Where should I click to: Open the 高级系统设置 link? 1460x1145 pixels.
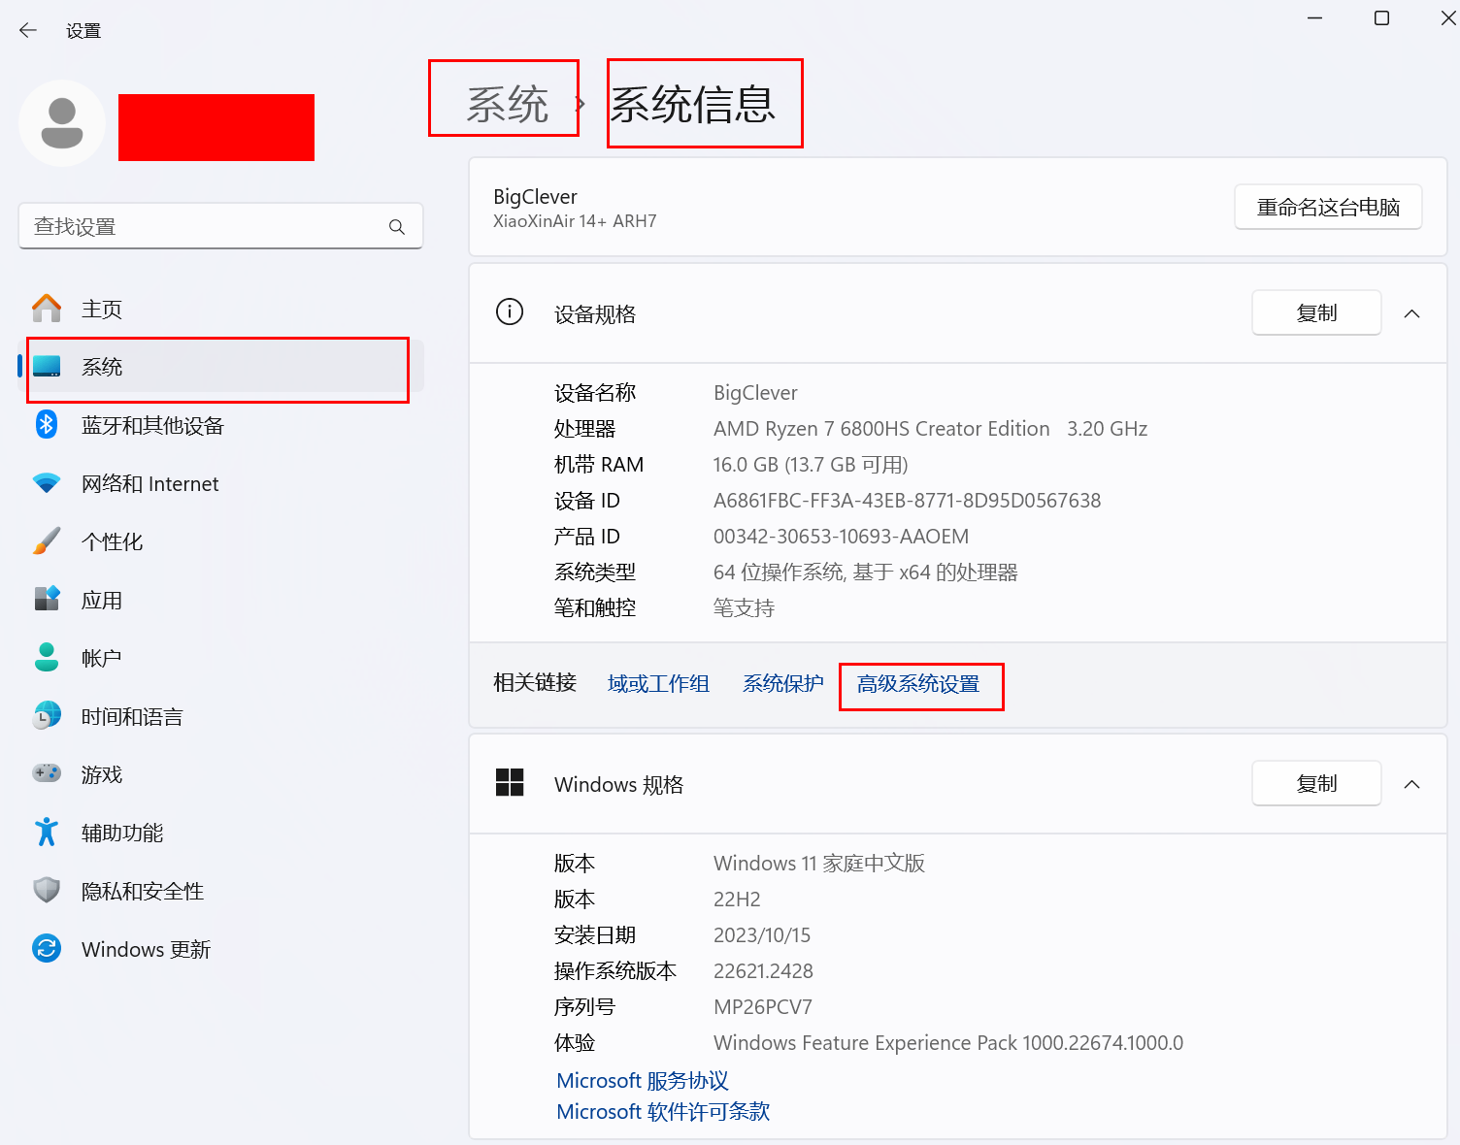[918, 684]
